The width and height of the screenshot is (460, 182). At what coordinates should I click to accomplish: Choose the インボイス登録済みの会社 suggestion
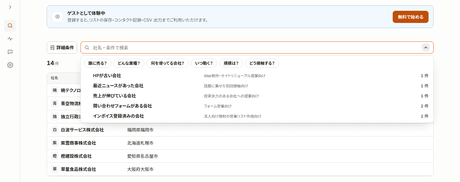pyautogui.click(x=257, y=116)
